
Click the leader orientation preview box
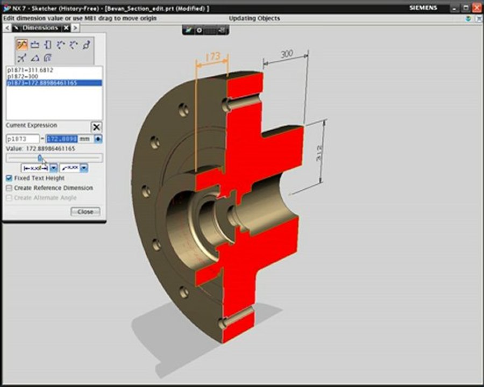[70, 168]
